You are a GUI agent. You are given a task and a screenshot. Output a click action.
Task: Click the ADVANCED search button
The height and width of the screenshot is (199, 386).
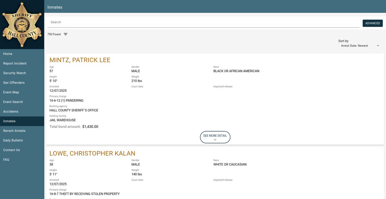[372, 23]
